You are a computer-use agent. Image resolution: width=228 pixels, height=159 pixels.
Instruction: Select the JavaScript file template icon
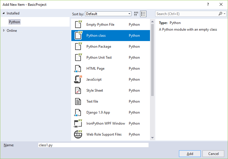(78, 79)
